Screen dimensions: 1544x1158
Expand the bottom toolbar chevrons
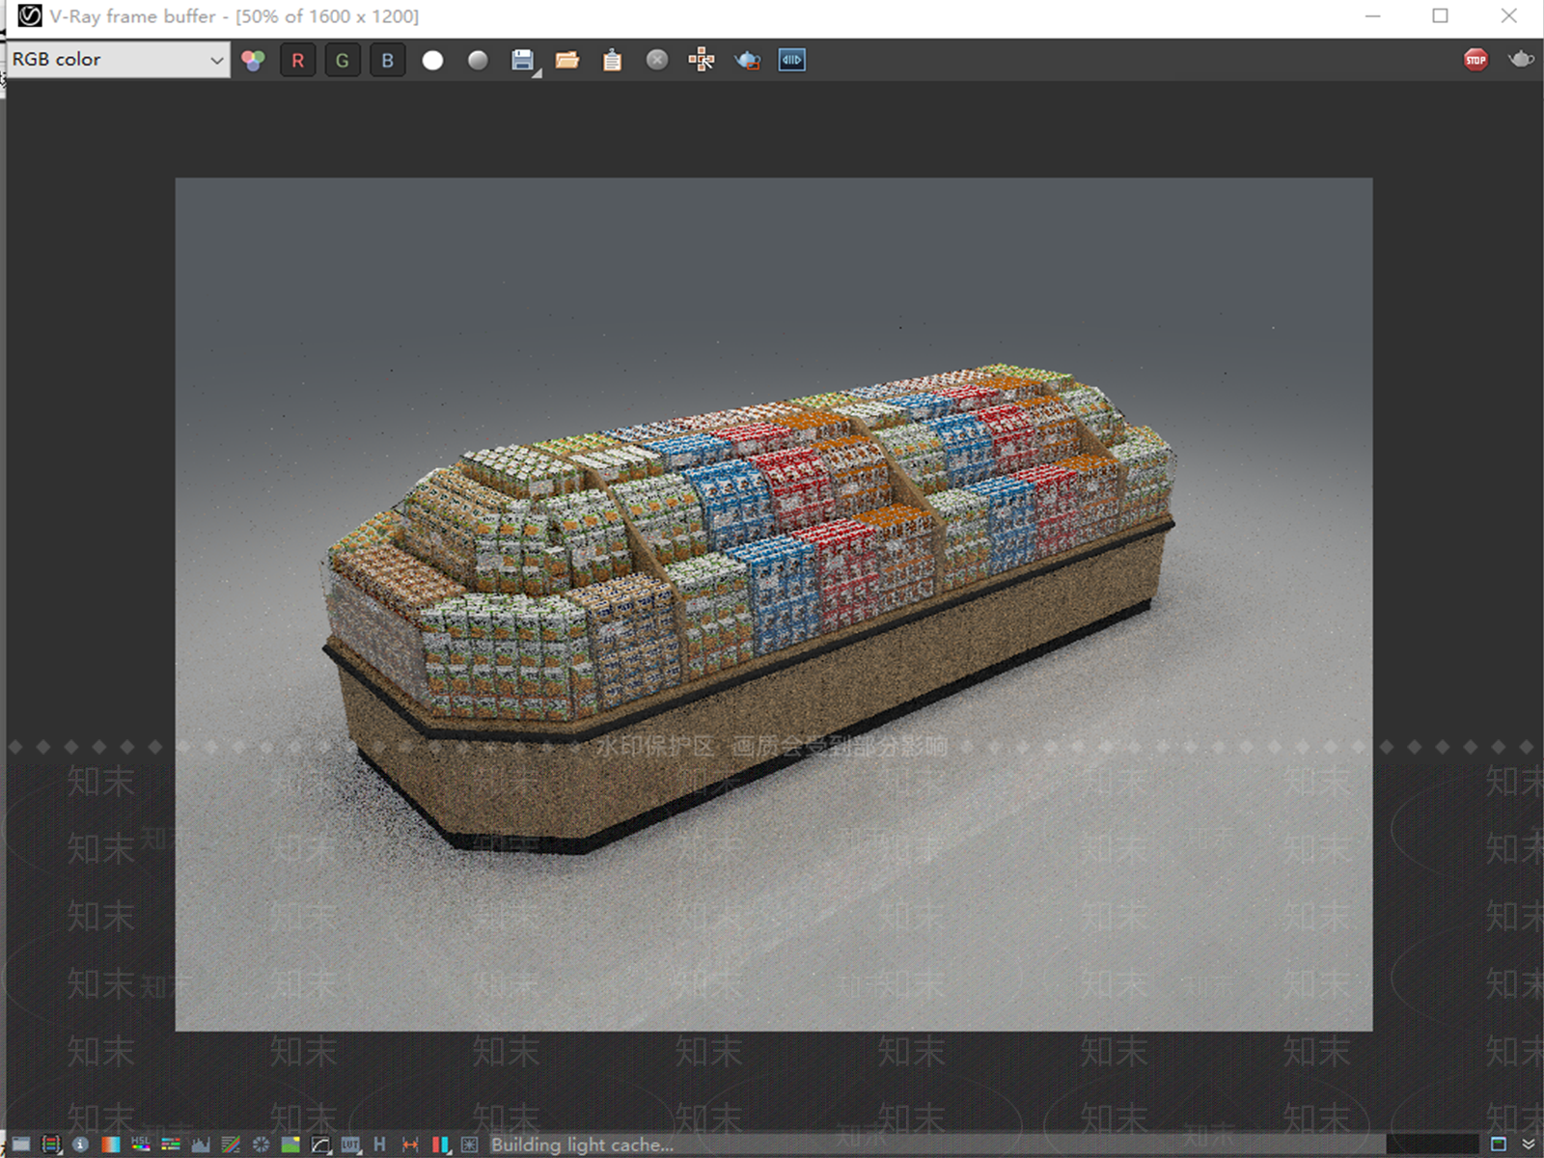1529,1144
